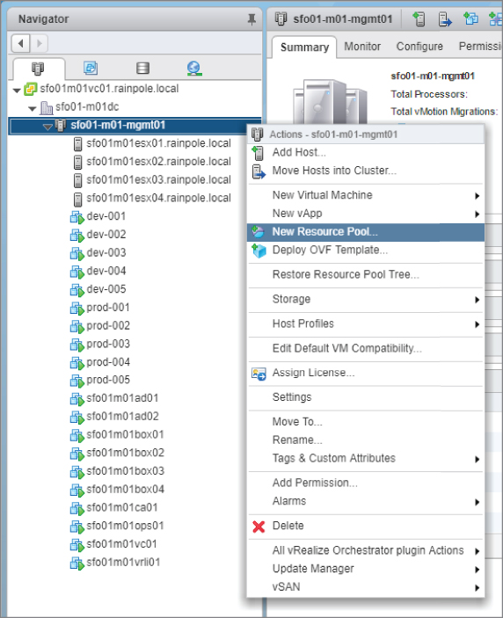Expand the Alarms submenu arrow
The height and width of the screenshot is (618, 503).
(x=477, y=502)
